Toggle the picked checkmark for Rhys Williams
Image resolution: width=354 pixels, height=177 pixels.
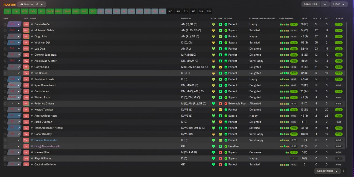point(5,158)
